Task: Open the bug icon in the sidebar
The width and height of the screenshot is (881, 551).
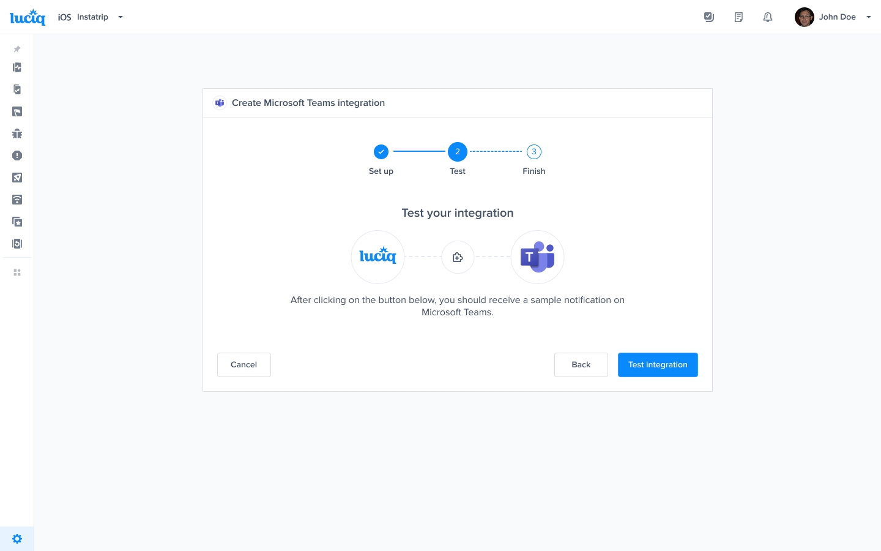Action: (x=17, y=133)
